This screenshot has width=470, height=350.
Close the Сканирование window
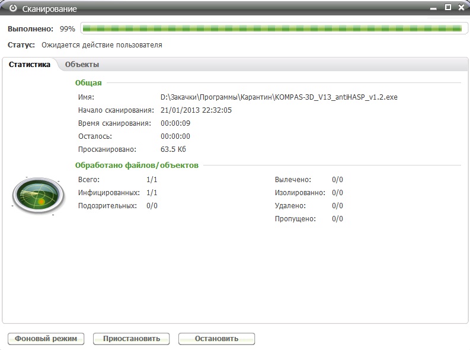click(461, 8)
